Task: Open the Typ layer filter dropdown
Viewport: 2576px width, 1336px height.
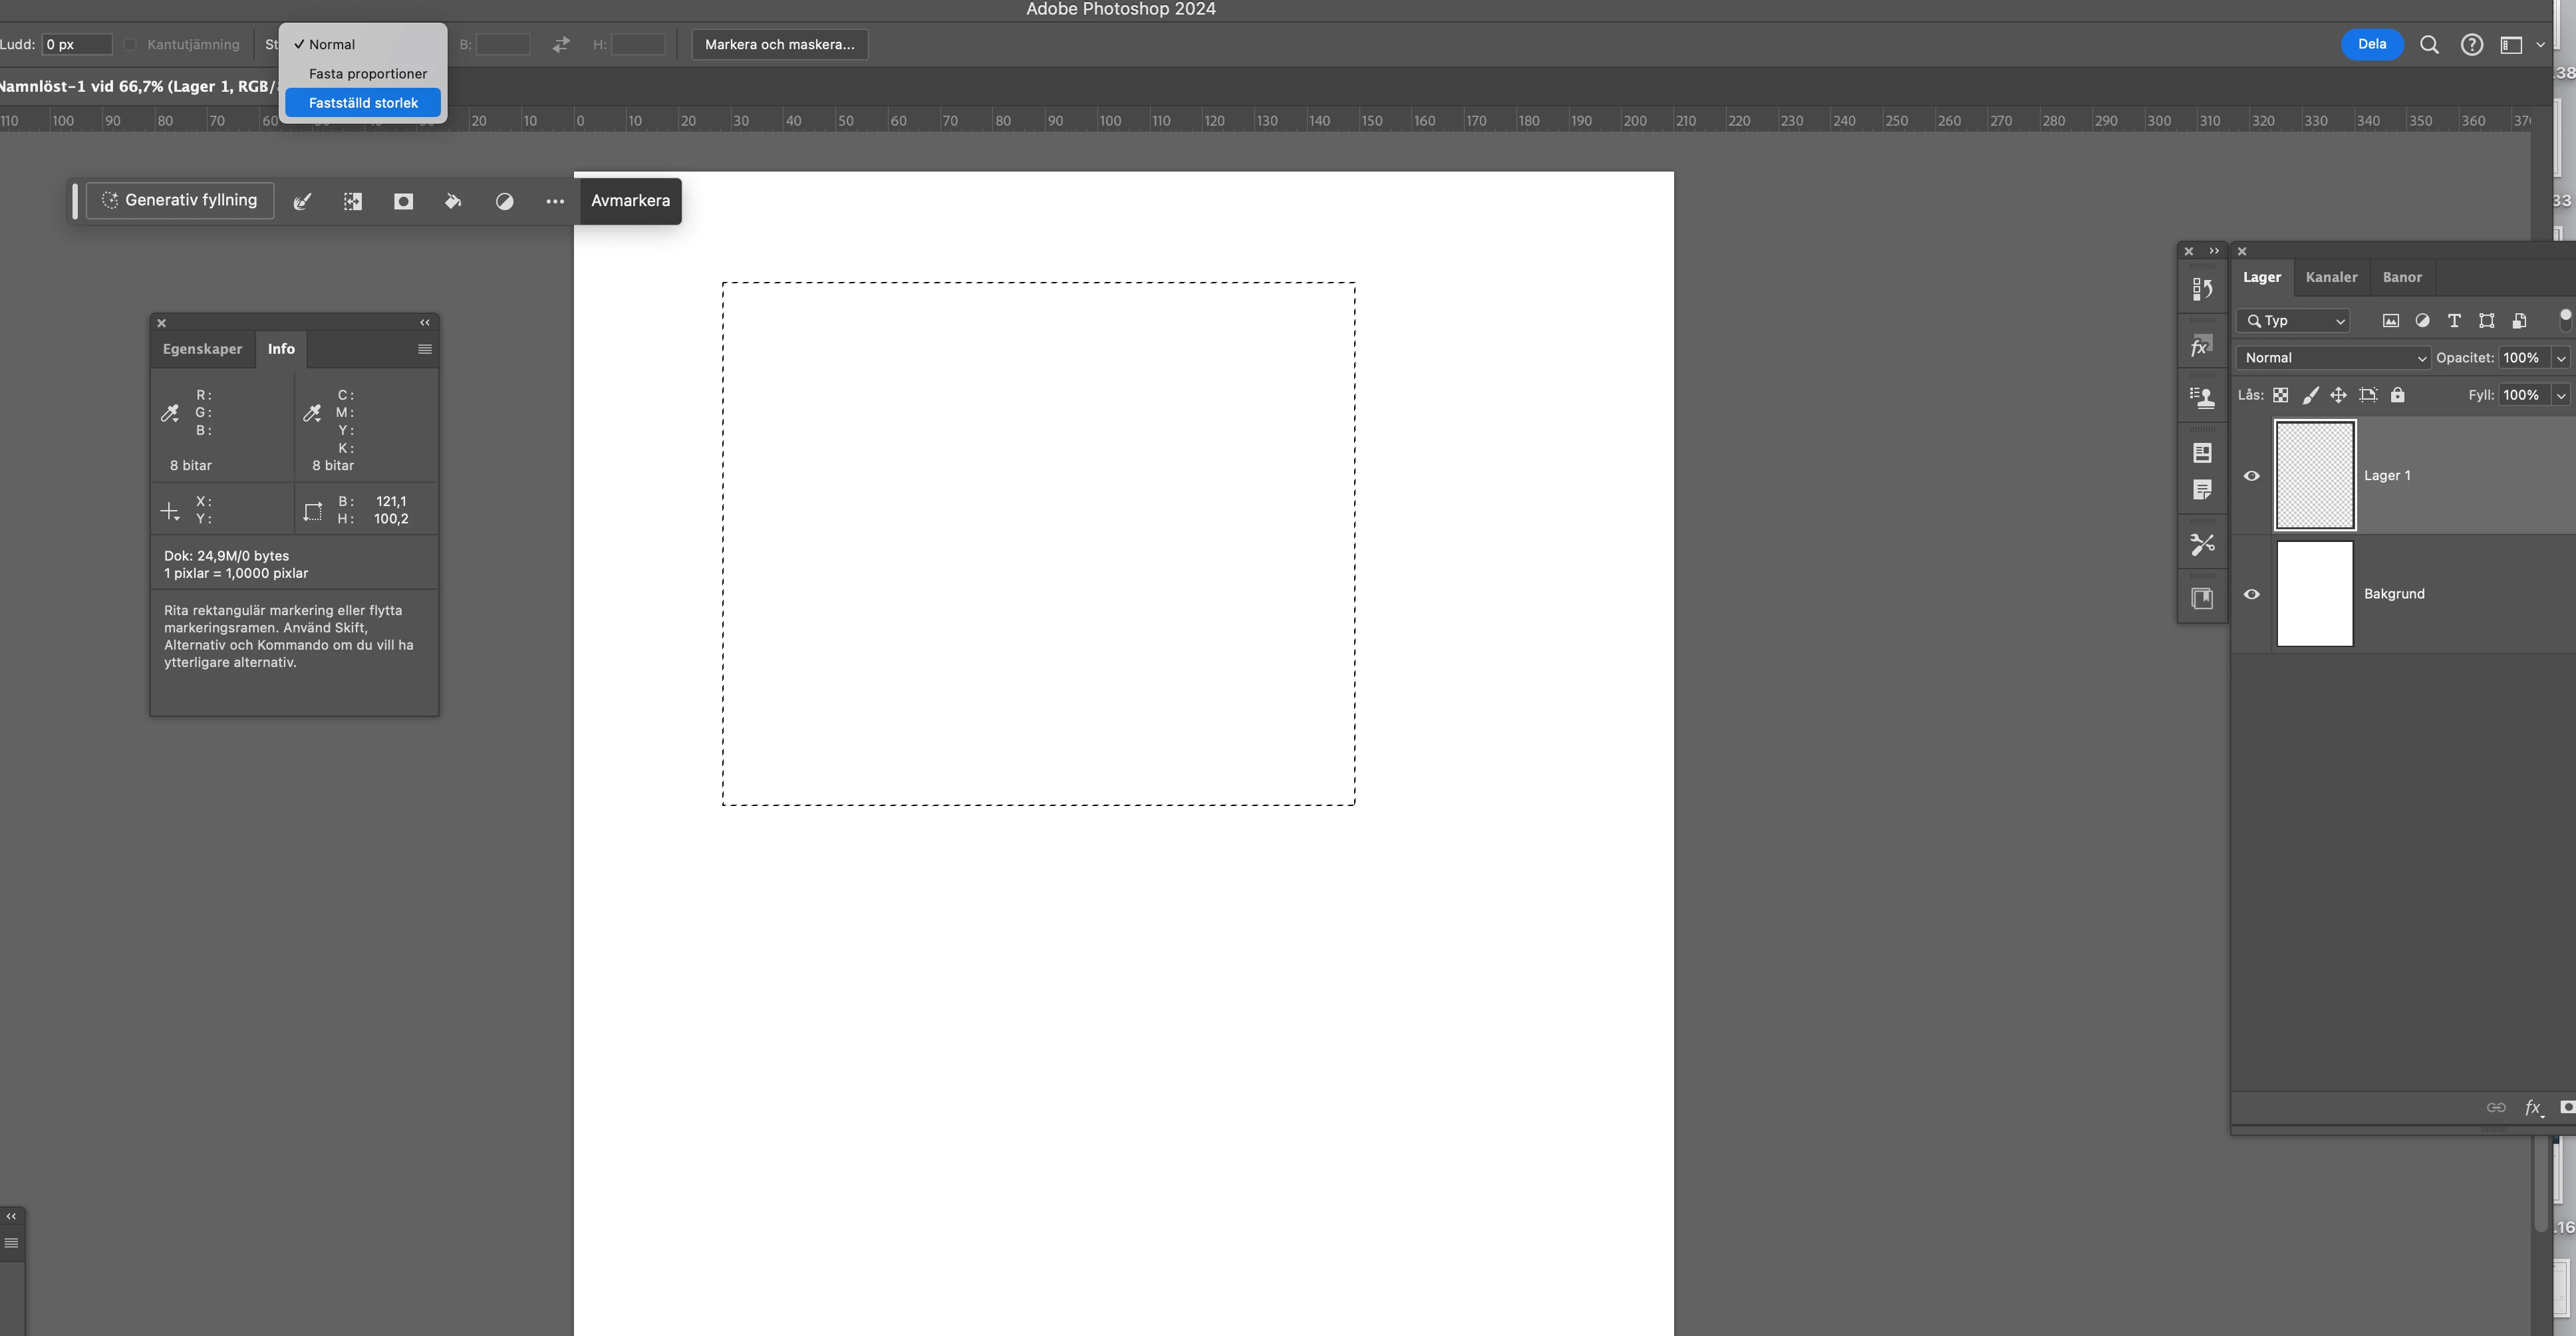Action: (x=2294, y=321)
